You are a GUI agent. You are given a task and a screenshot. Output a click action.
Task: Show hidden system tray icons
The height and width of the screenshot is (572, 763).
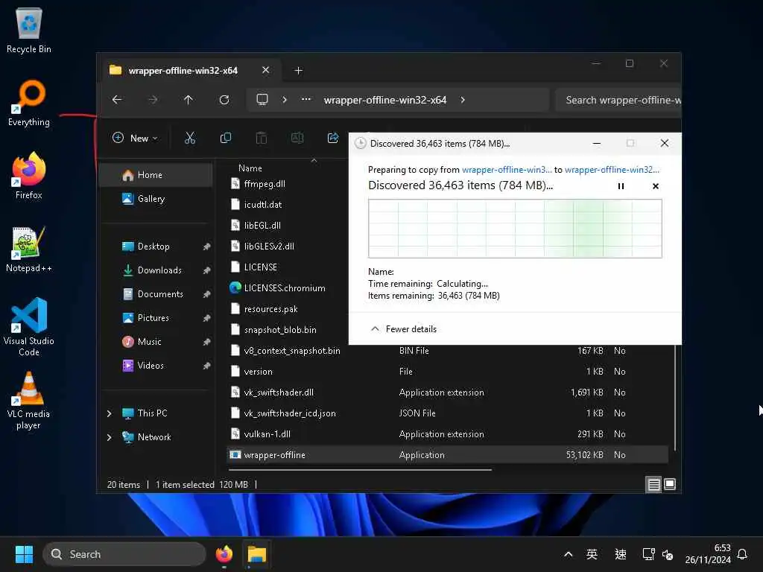568,554
